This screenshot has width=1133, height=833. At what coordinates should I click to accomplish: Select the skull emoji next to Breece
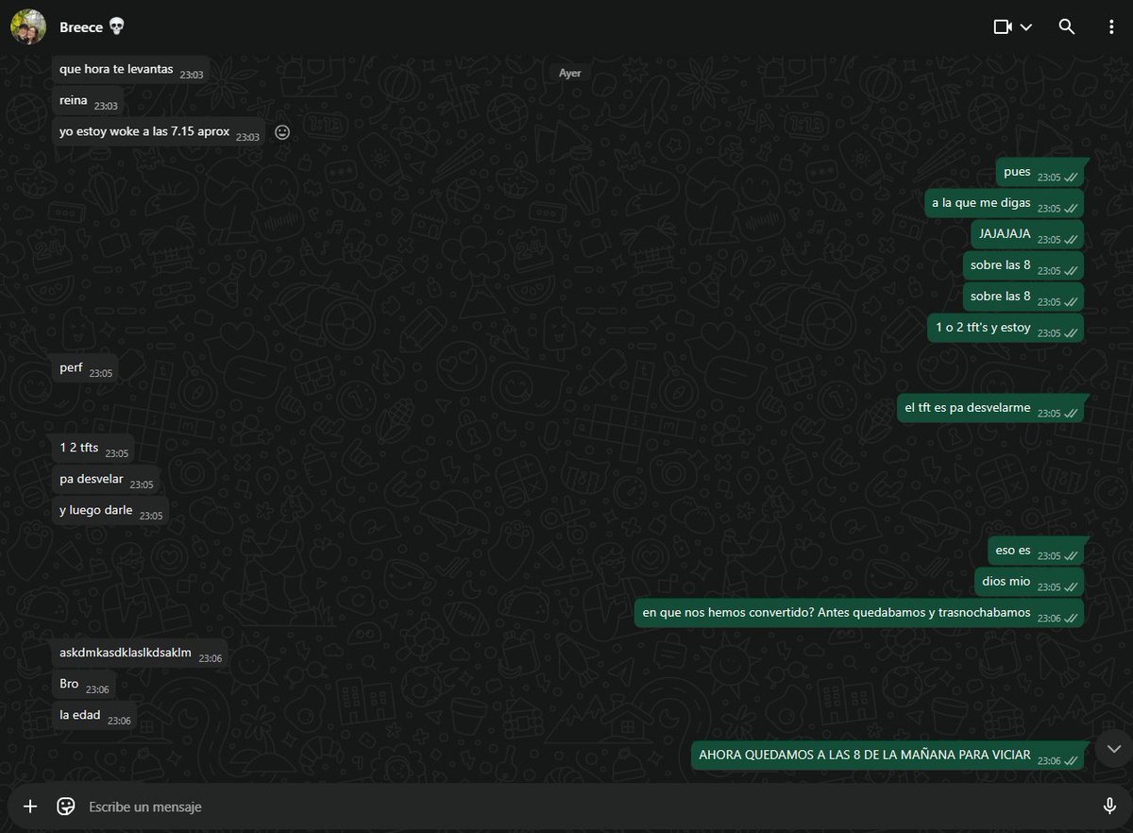pyautogui.click(x=116, y=26)
